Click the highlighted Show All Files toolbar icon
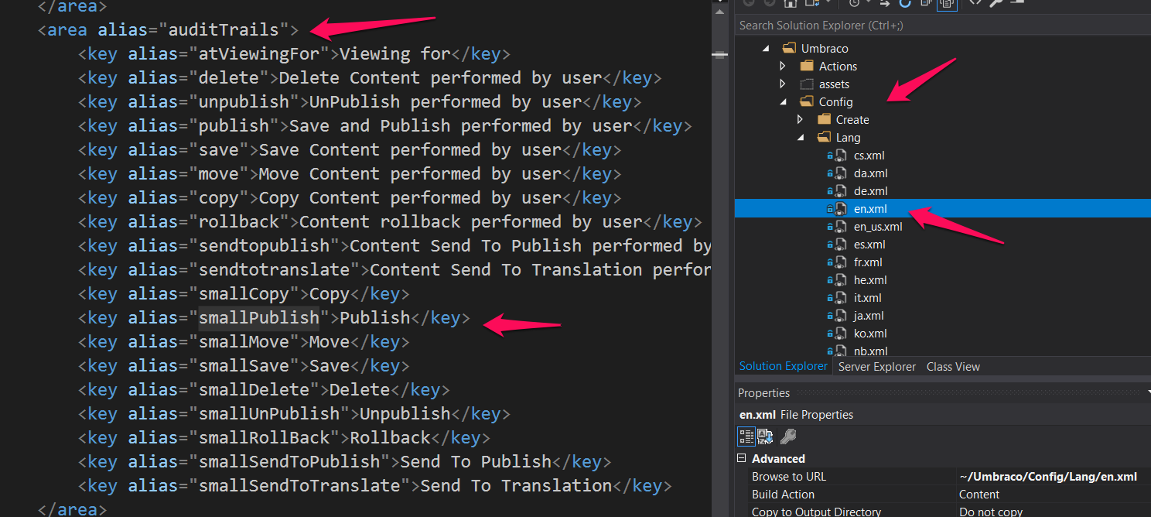Image resolution: width=1151 pixels, height=517 pixels. pos(947,4)
